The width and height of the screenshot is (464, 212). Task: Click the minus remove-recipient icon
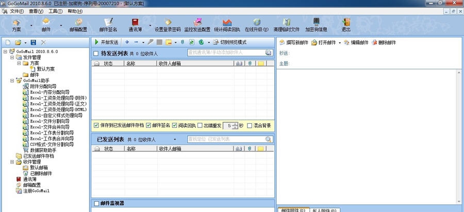[136, 42]
